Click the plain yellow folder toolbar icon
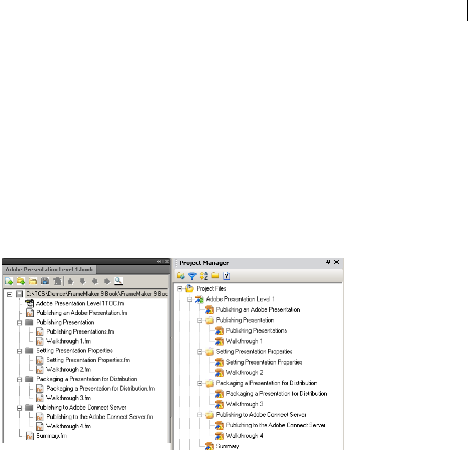The image size is (468, 450). coord(215,275)
